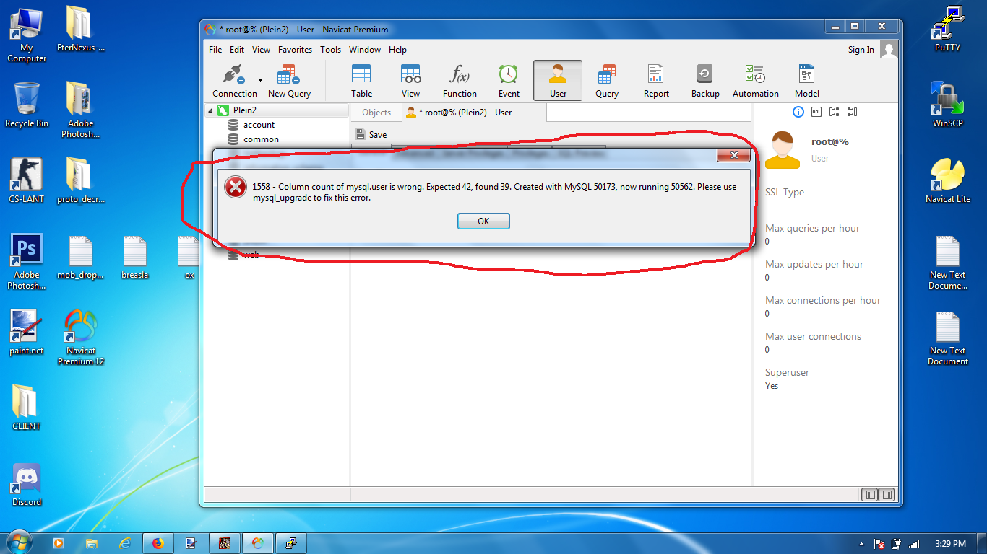Open the EterNexus folder

click(x=80, y=30)
